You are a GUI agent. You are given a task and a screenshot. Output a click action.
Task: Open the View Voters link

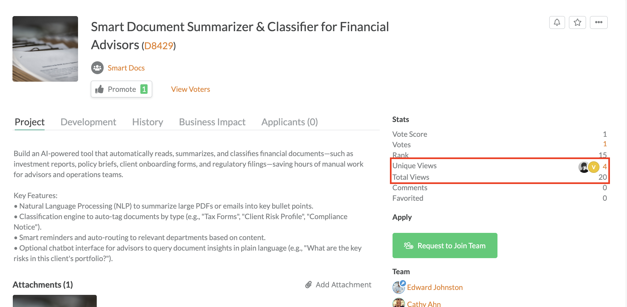point(191,89)
